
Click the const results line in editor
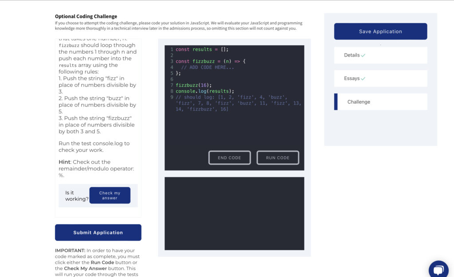(202, 50)
